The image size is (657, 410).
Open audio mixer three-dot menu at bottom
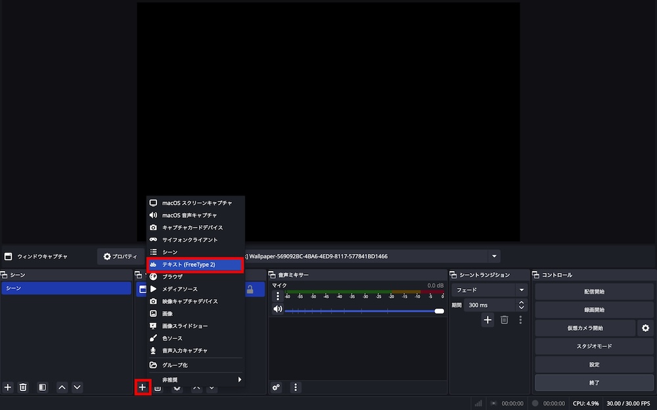coord(296,388)
